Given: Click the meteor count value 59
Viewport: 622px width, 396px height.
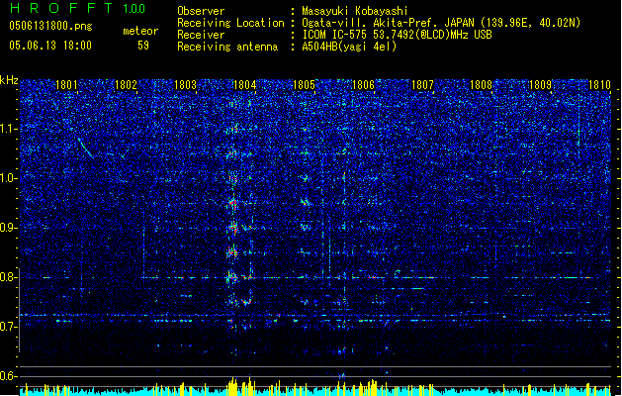Looking at the screenshot, I should tap(143, 46).
